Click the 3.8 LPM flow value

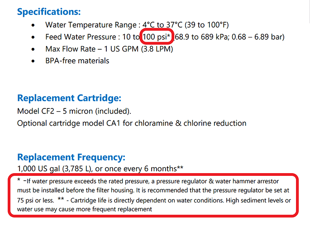coord(157,49)
